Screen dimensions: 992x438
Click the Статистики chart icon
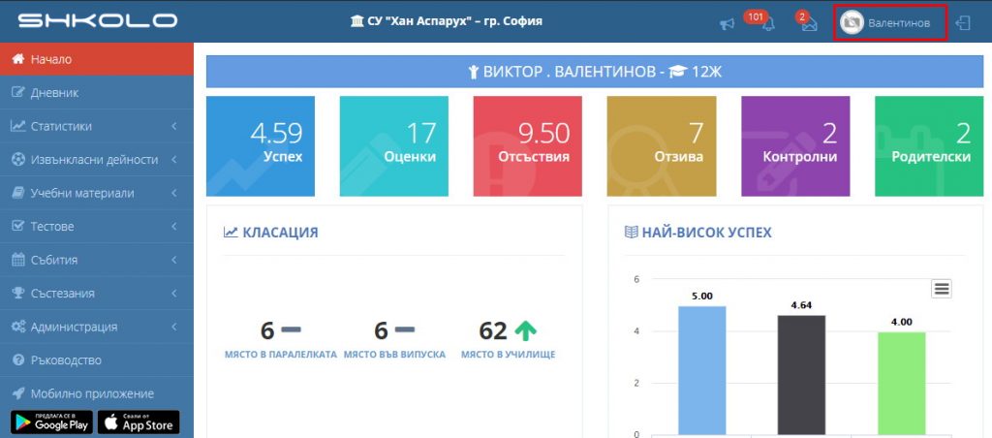18,126
